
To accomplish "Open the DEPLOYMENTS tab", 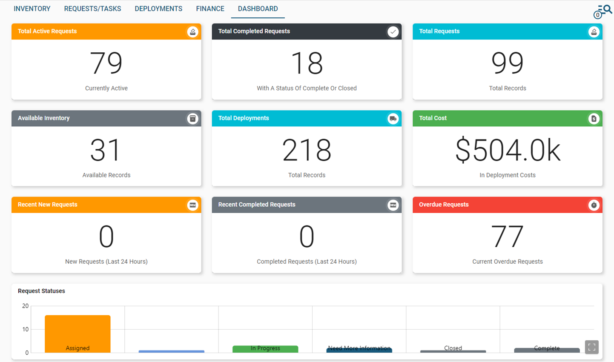I will [x=158, y=9].
